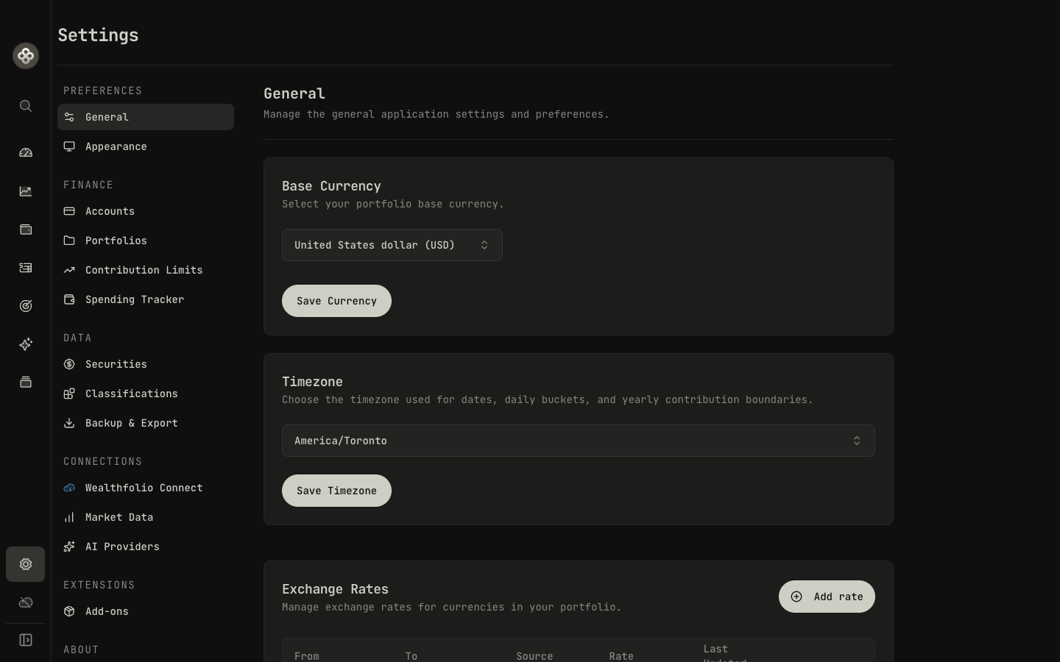Click the cloud-off sync icon
The width and height of the screenshot is (1060, 662).
(26, 602)
